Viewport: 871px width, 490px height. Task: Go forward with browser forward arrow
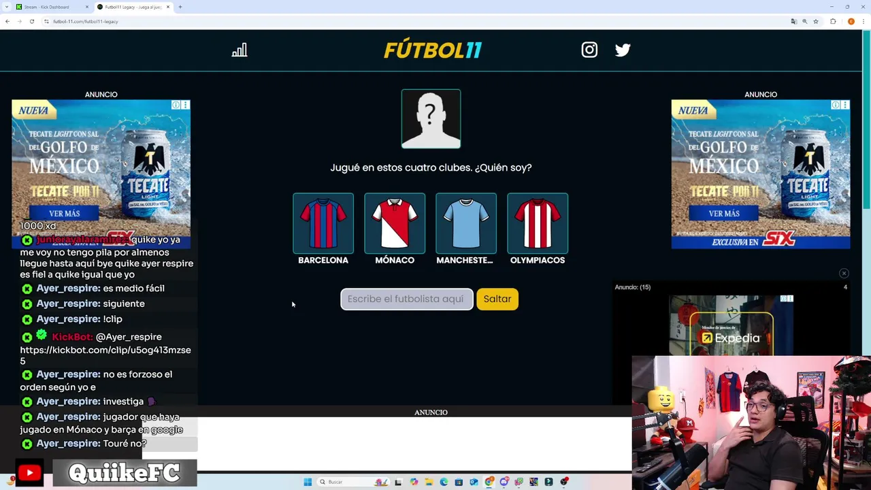(x=19, y=21)
